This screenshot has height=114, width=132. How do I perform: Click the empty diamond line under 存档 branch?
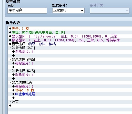[x=70, y=67]
